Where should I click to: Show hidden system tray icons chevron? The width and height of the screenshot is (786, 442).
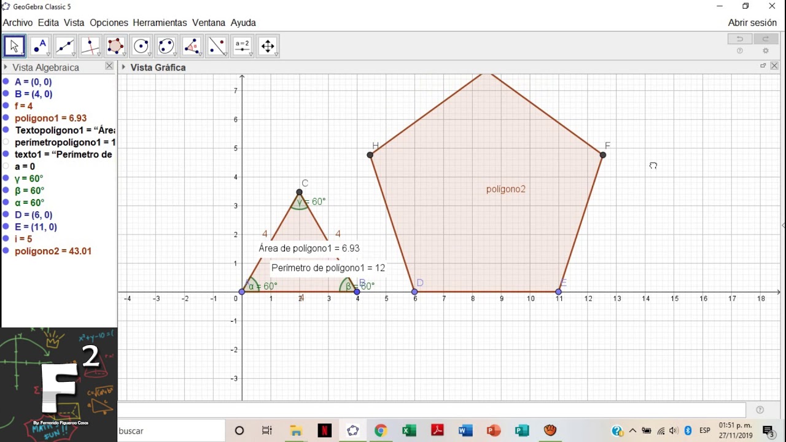pos(632,431)
